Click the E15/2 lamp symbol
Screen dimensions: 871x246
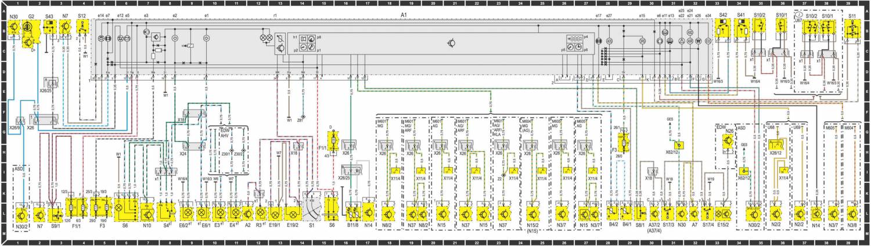pos(722,212)
